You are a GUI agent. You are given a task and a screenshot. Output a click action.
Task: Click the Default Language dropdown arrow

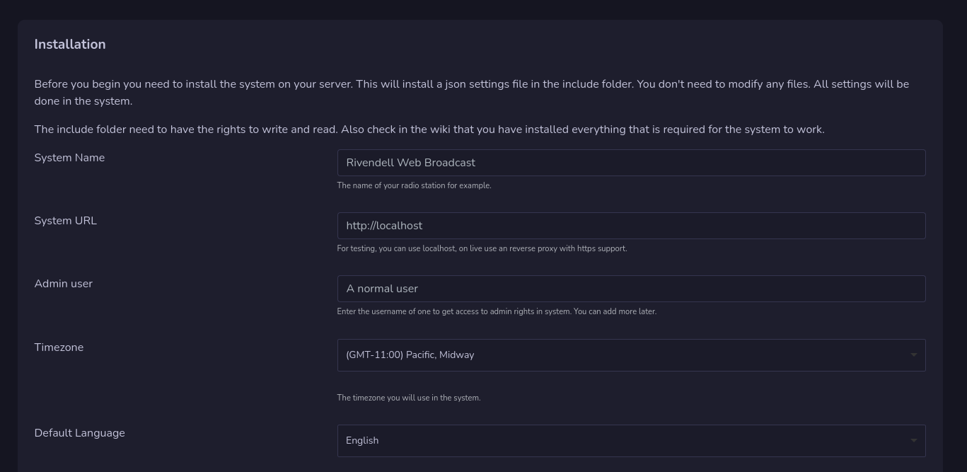[x=913, y=440]
